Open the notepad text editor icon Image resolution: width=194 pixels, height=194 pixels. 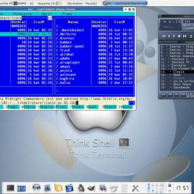click(113, 188)
